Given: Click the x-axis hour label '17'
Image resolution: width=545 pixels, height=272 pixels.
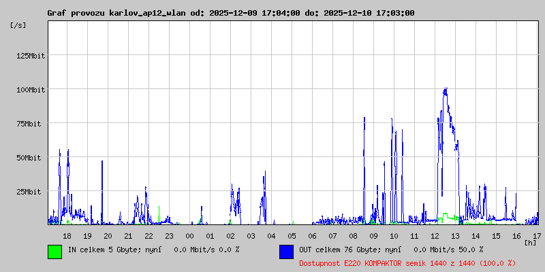Looking at the screenshot, I should 537,236.
